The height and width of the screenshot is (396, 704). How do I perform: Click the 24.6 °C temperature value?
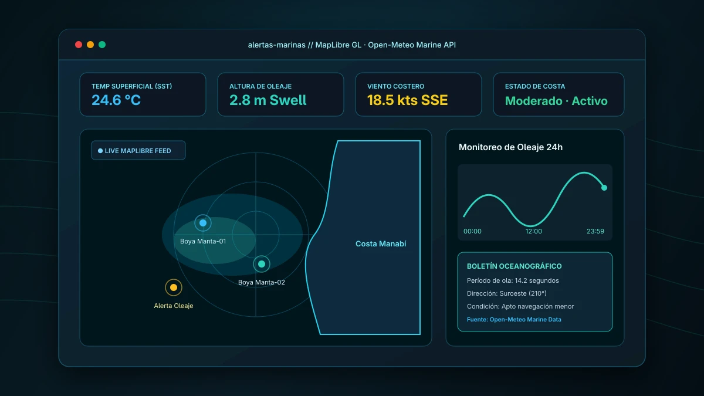coord(116,100)
